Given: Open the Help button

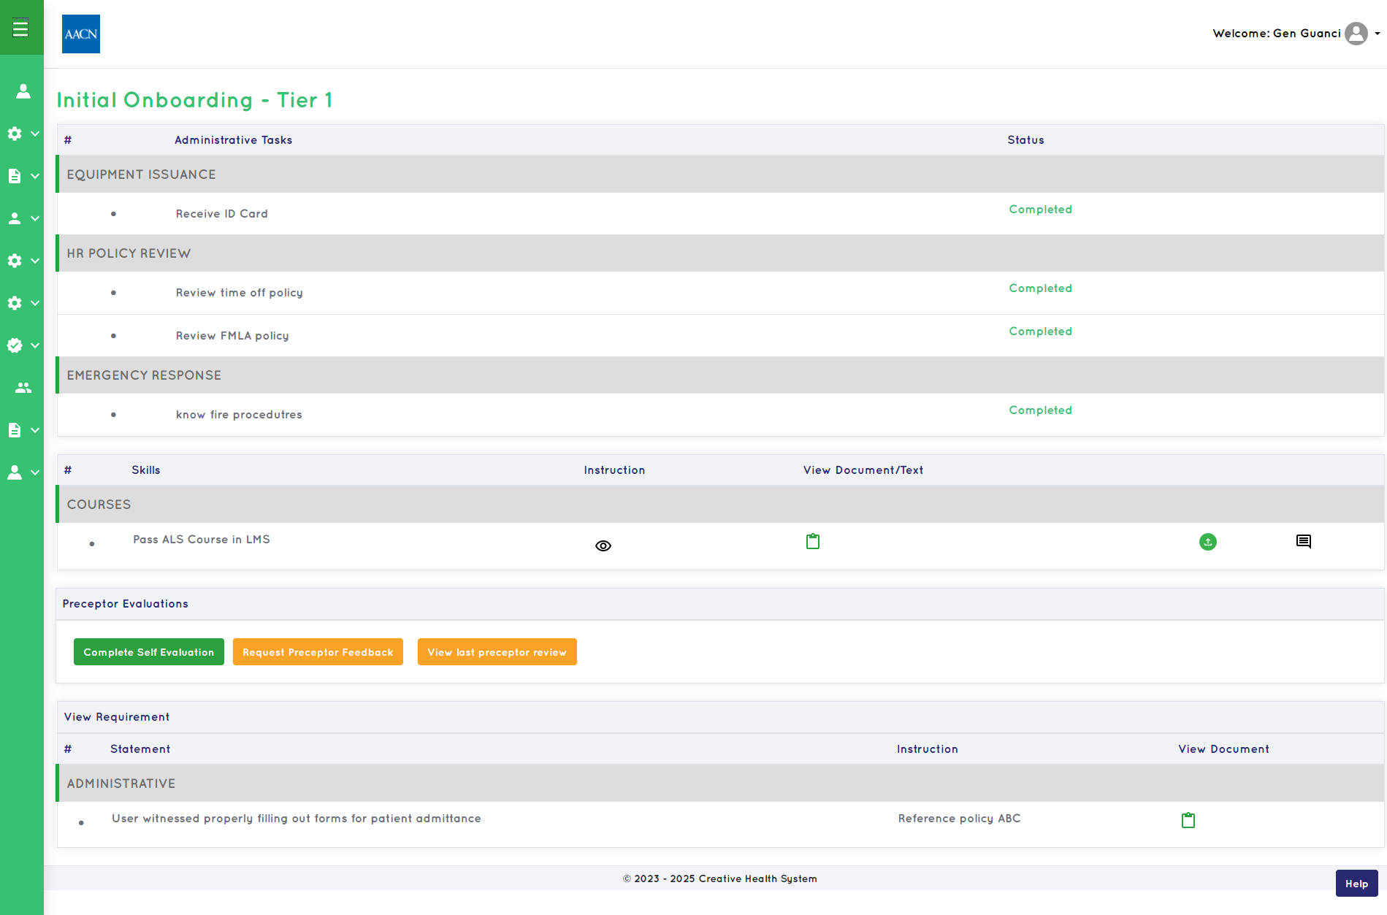Looking at the screenshot, I should (x=1357, y=884).
